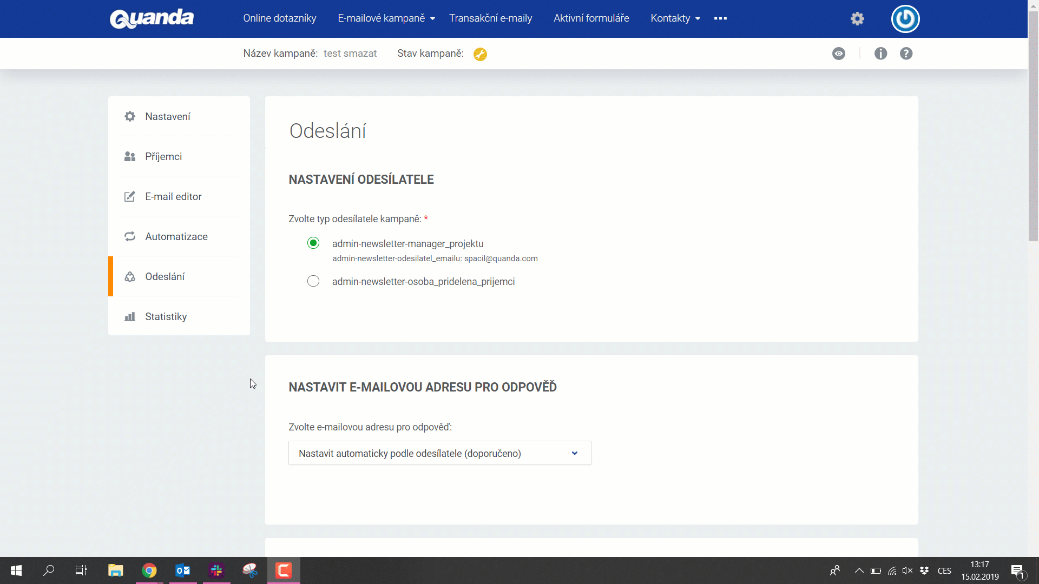Click the eye preview icon
Screen dimensions: 1039x584
click(x=839, y=54)
